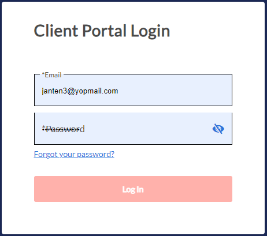Click the crossed-out eye icon
Image resolution: width=267 pixels, height=236 pixels.
coord(218,129)
